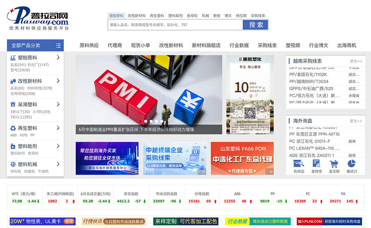Click 更多>> beside 海外询盘
The height and width of the screenshot is (228, 371).
click(356, 121)
